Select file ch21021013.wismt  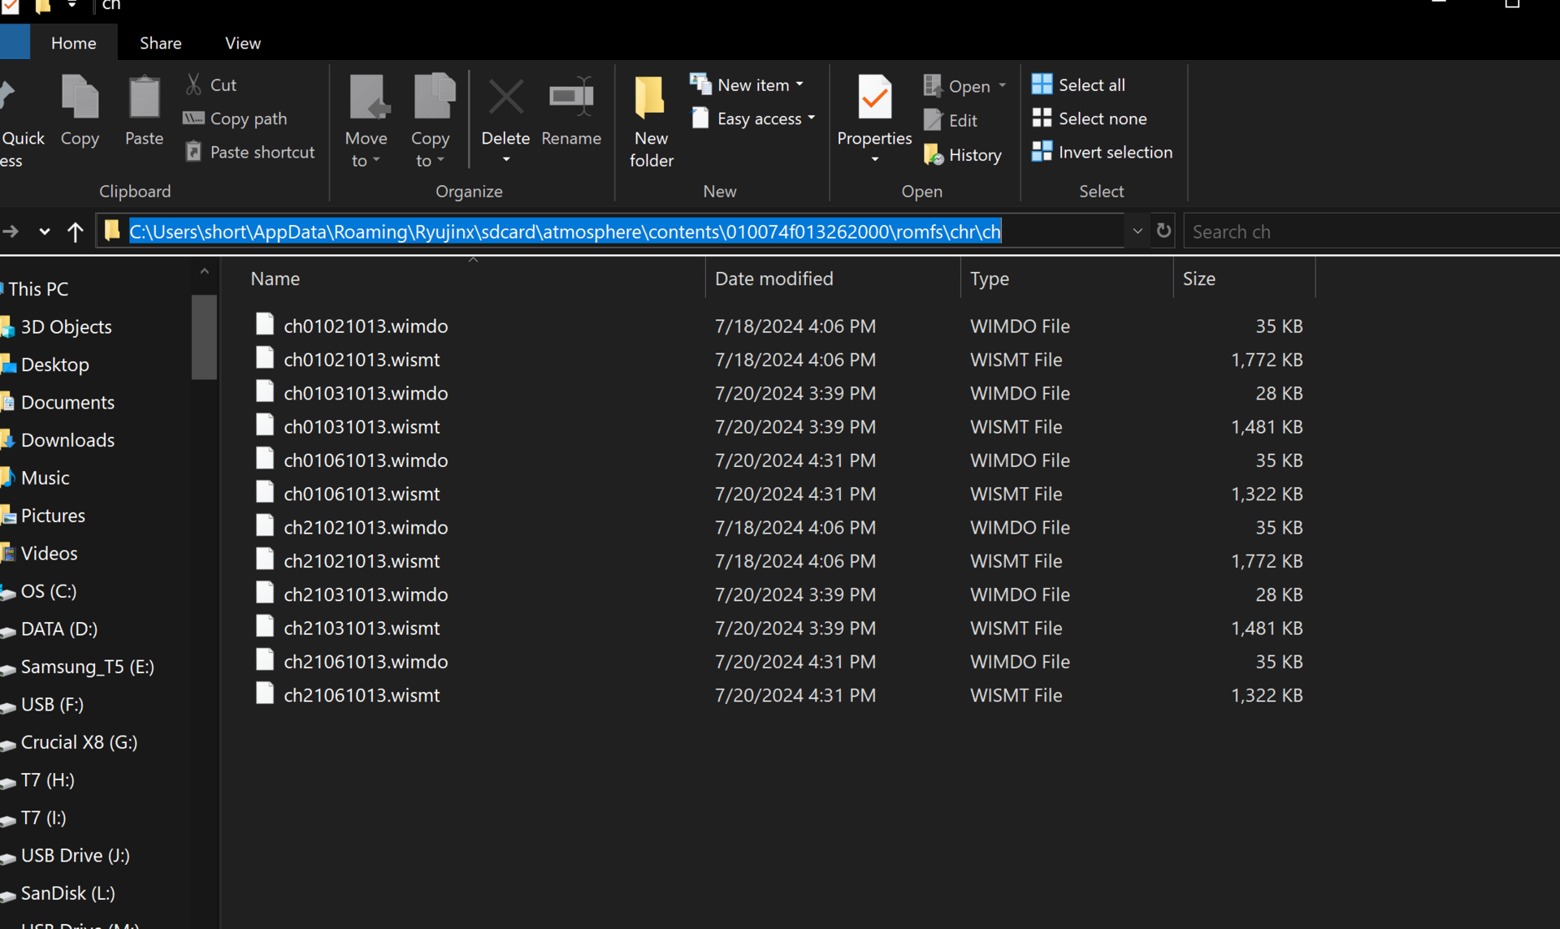(362, 560)
